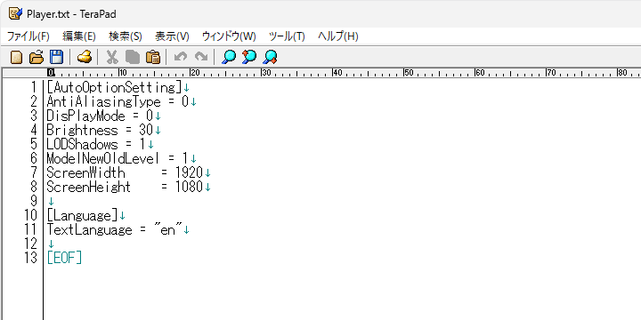Viewport: 641px width, 320px height.
Task: Open the 表示(V) menu
Action: click(x=172, y=36)
